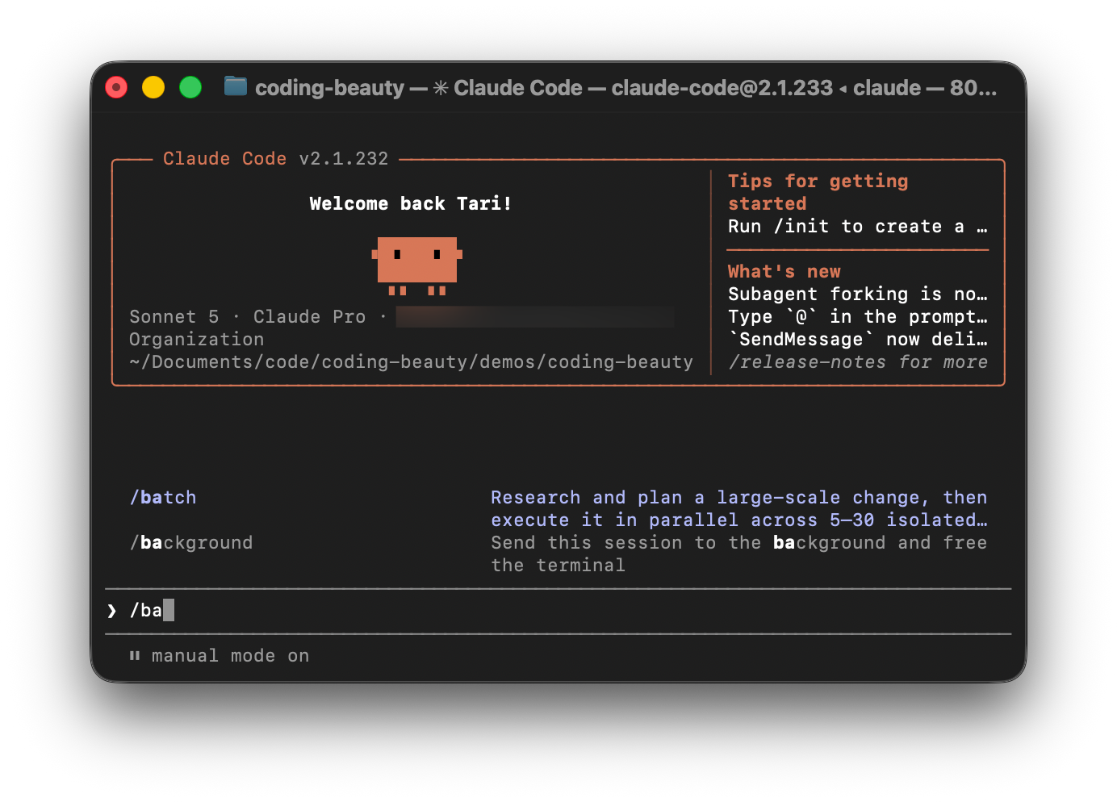
Task: Click into the /ba prompt input line
Action: 558,611
